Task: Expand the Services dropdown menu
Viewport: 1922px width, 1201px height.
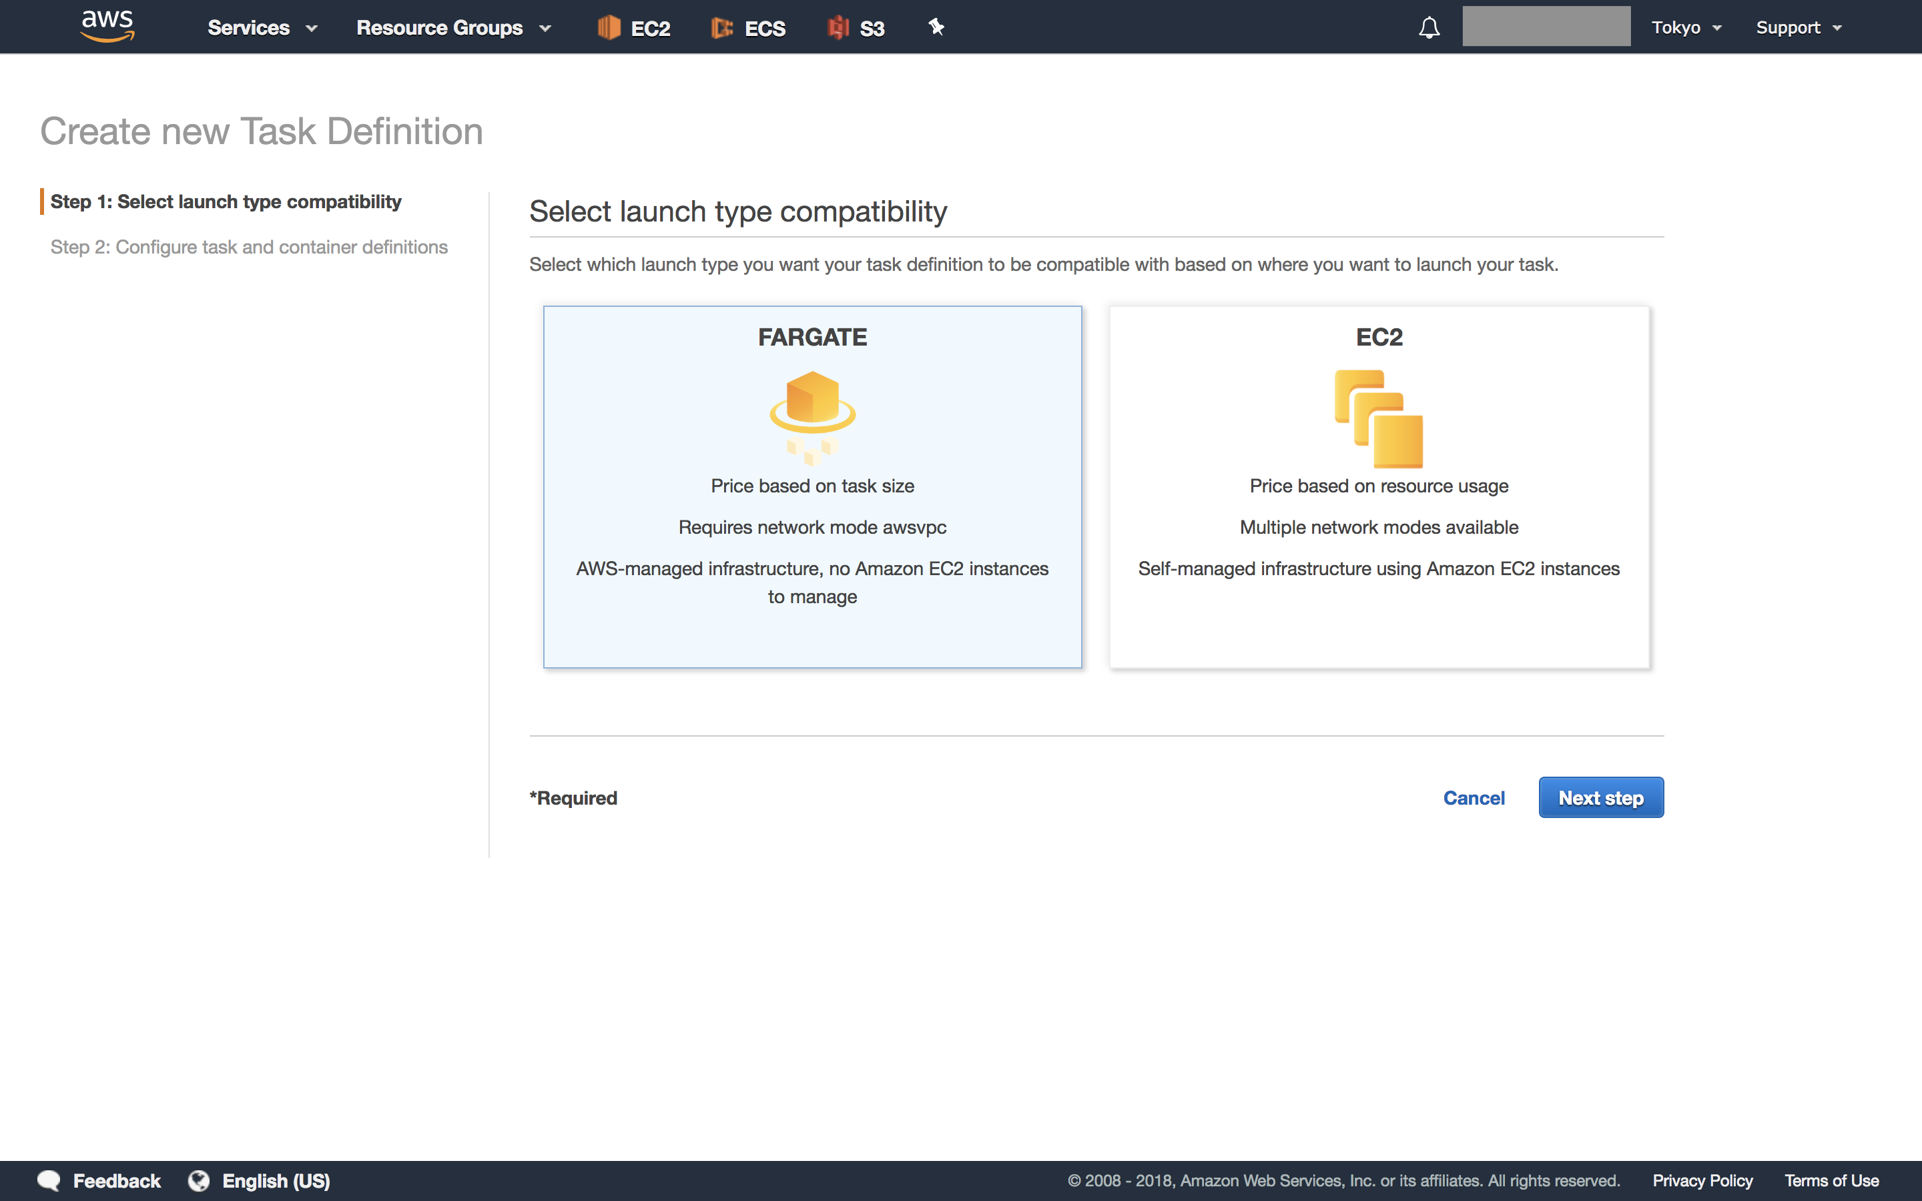Action: (x=262, y=28)
